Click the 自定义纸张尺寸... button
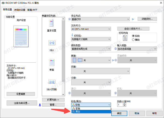 [x=133, y=29]
